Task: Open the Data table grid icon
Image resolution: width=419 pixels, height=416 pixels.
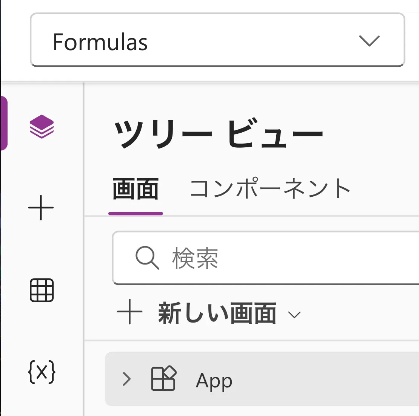Action: (42, 290)
